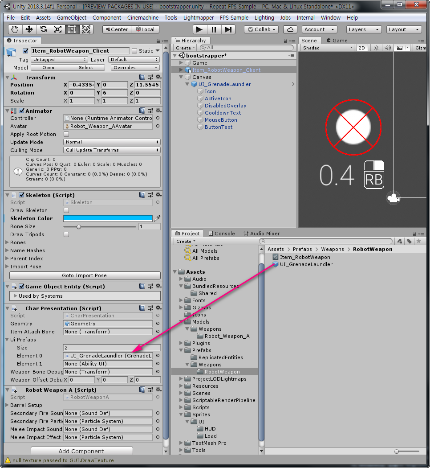This screenshot has height=468, width=430.
Task: Disable Game Object Entity checkbox
Action: point(21,287)
